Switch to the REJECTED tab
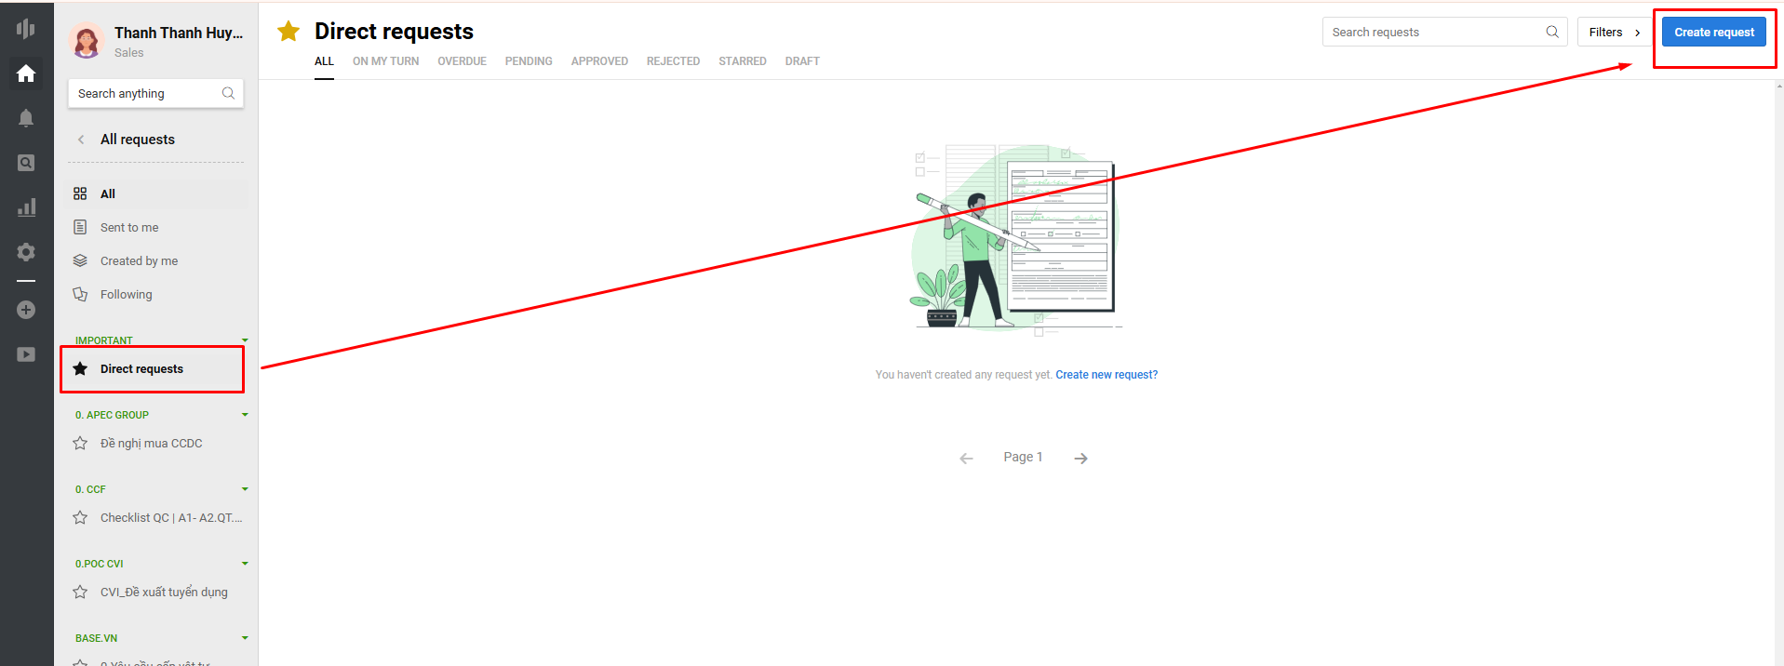This screenshot has height=666, width=1784. click(673, 61)
